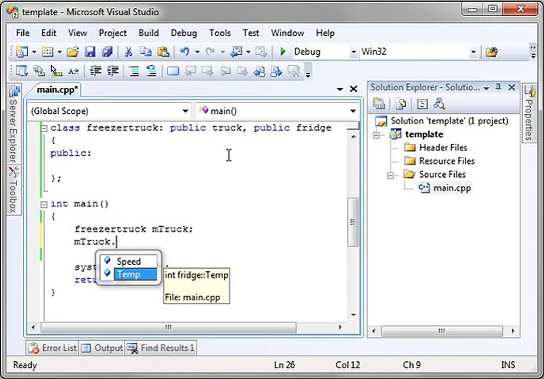The width and height of the screenshot is (544, 379).
Task: Close the main.cpp document with X
Action: [353, 89]
